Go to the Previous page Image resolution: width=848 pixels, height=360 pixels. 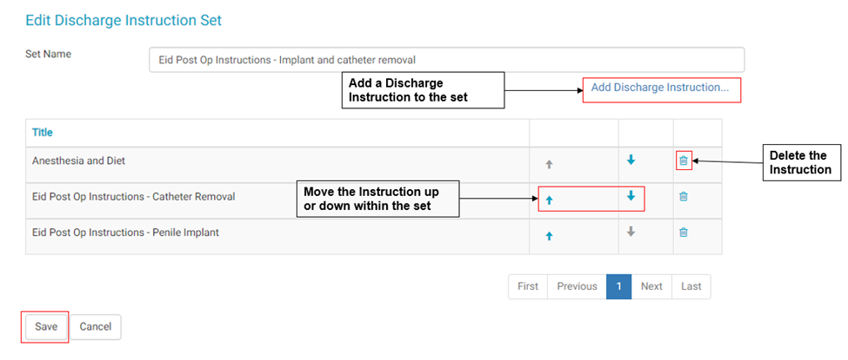[x=577, y=286]
